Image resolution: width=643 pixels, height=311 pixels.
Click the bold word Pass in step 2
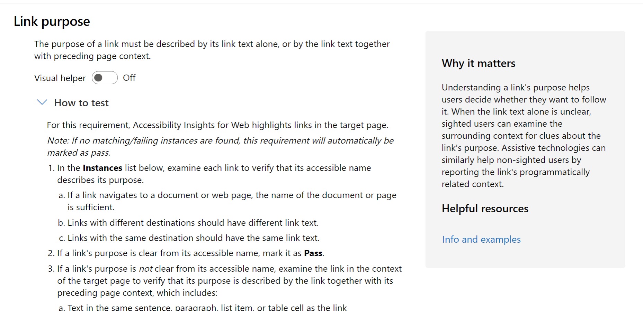[x=312, y=253]
